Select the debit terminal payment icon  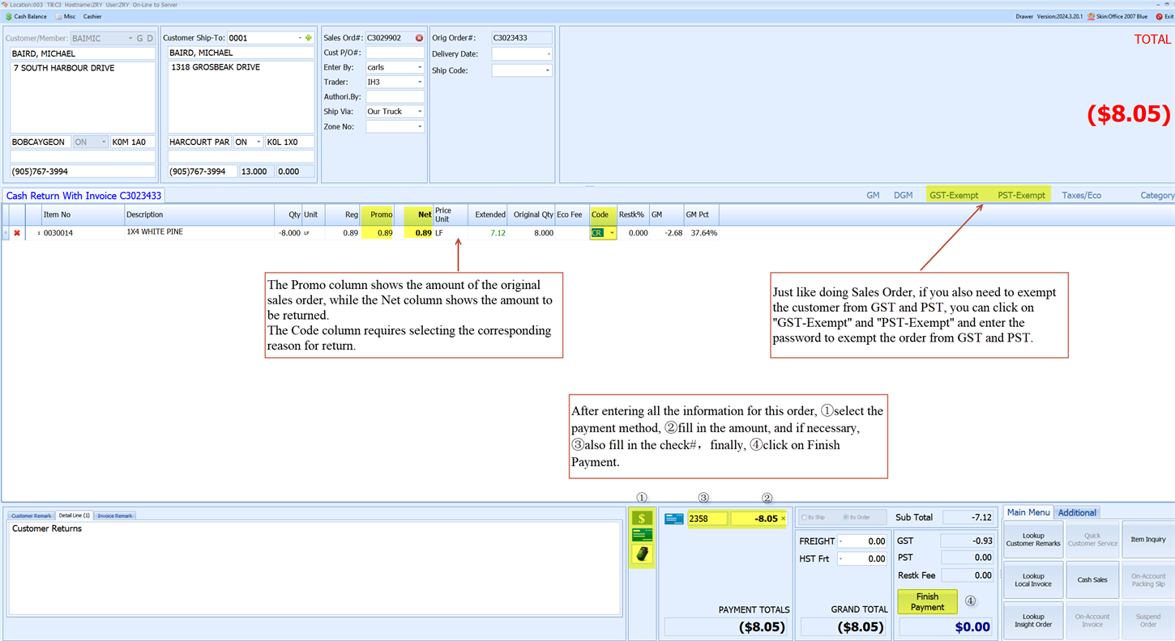tap(642, 554)
